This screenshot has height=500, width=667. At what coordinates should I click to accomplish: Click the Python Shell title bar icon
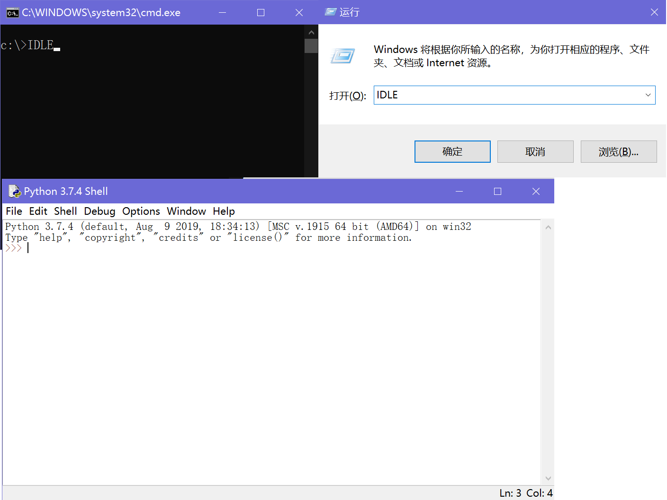pos(15,191)
